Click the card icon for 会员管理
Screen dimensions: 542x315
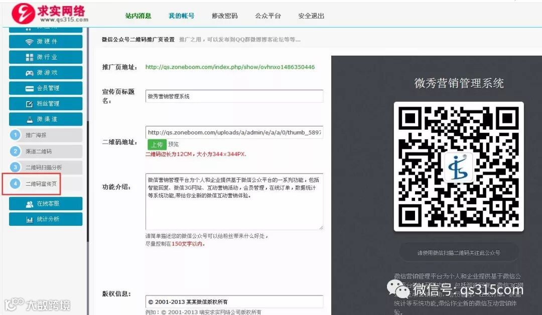pyautogui.click(x=30, y=88)
